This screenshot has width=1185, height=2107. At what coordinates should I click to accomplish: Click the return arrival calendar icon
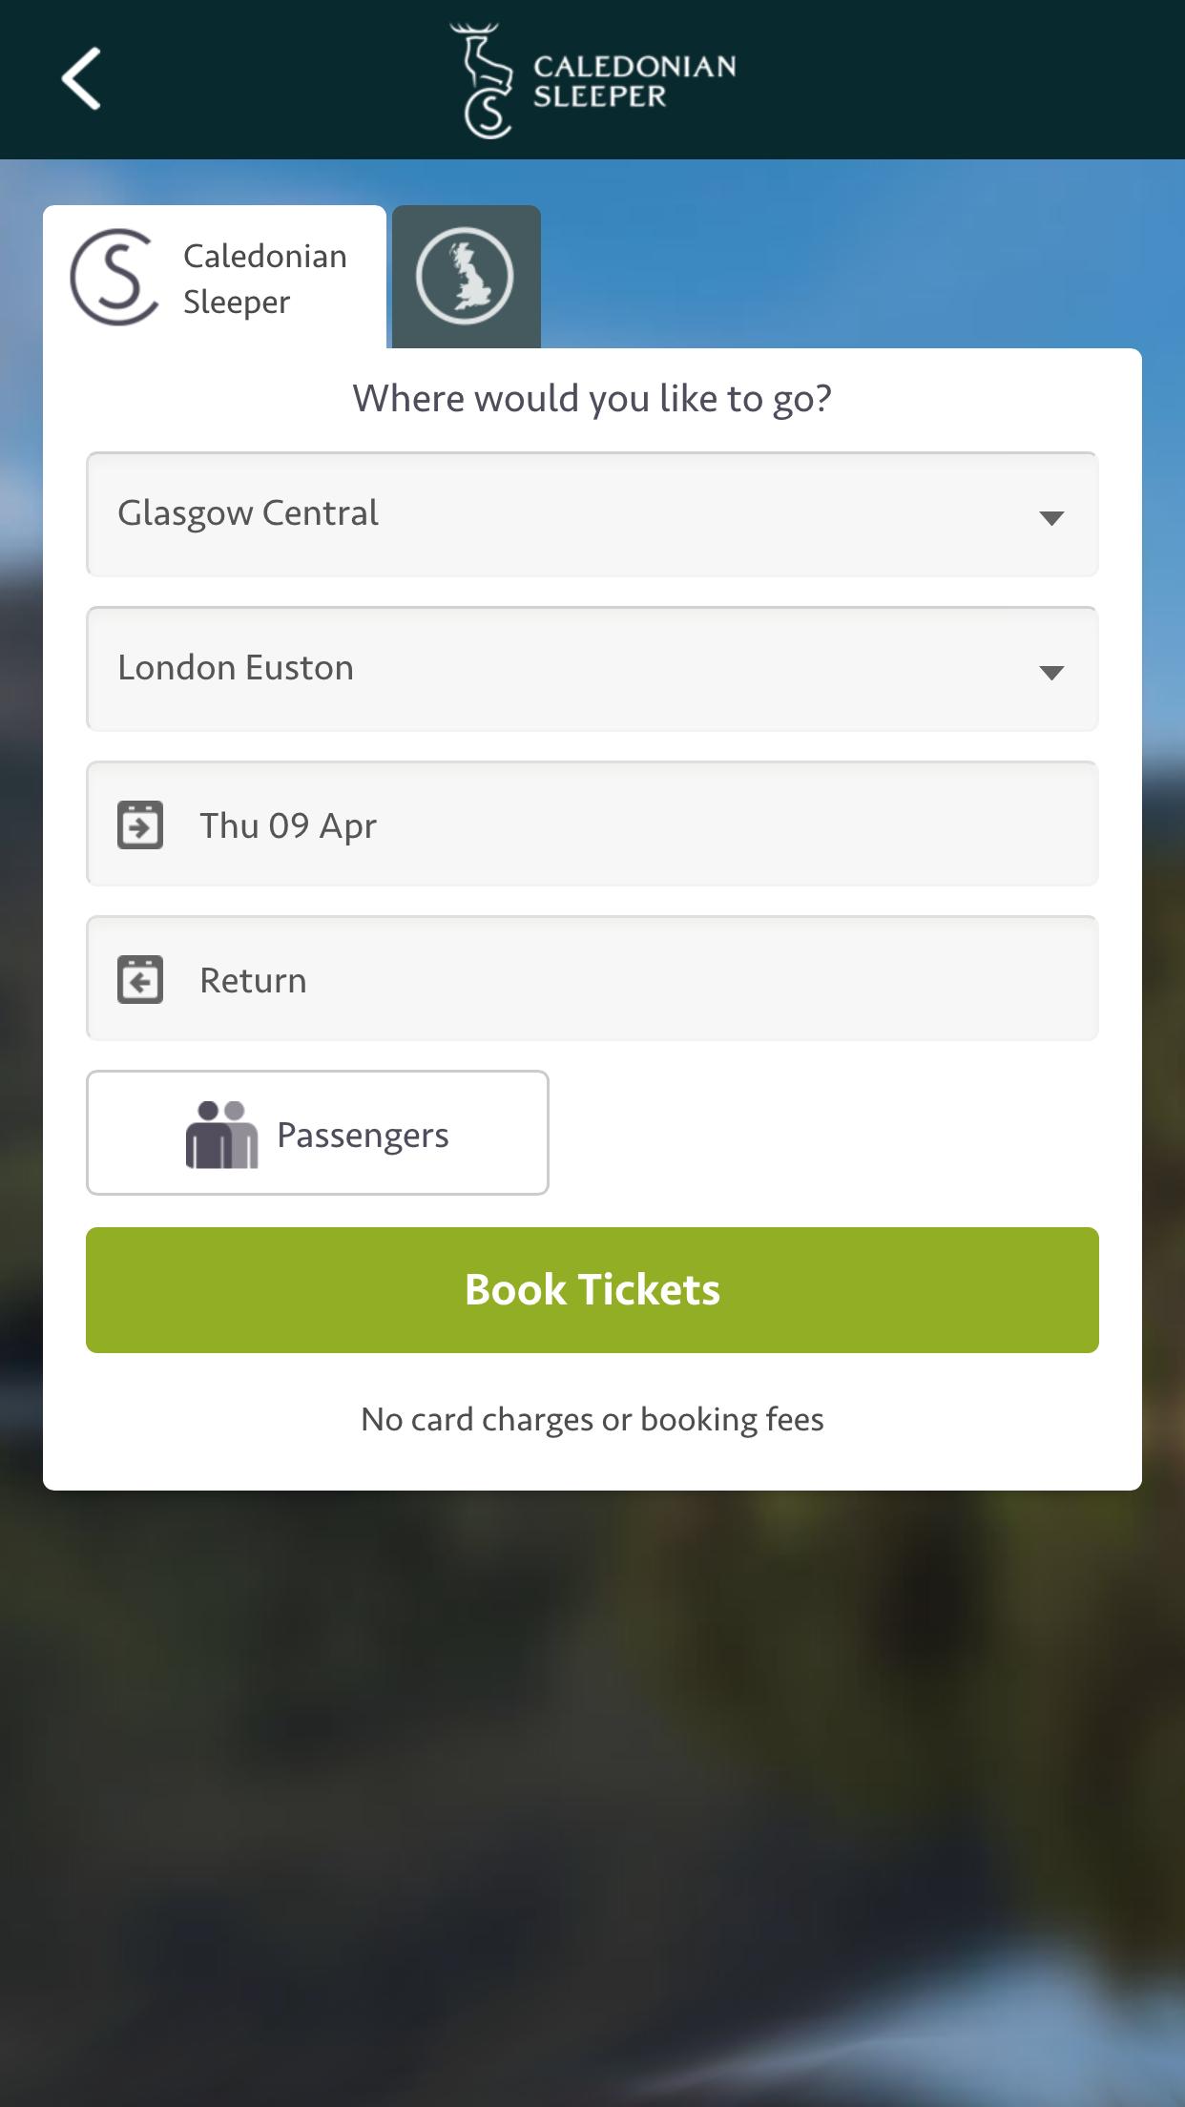tap(139, 979)
